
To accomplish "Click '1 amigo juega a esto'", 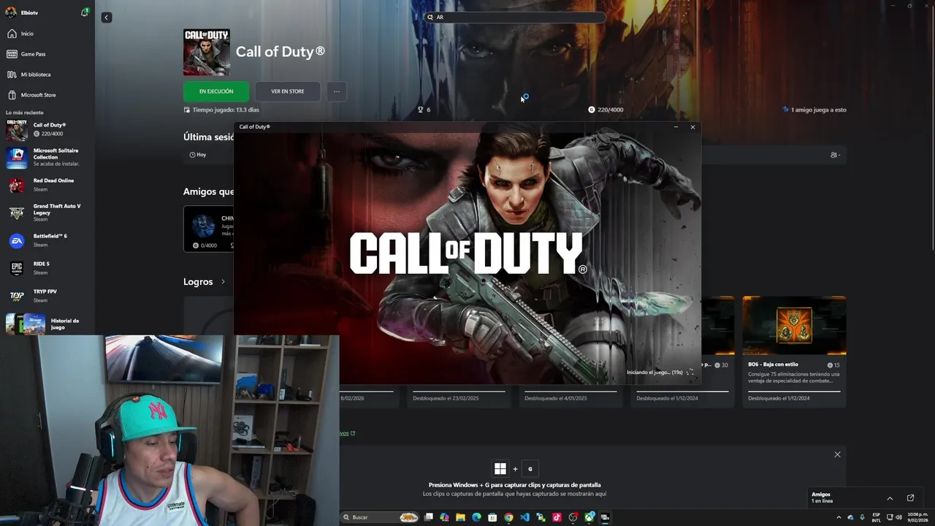I will click(x=814, y=110).
